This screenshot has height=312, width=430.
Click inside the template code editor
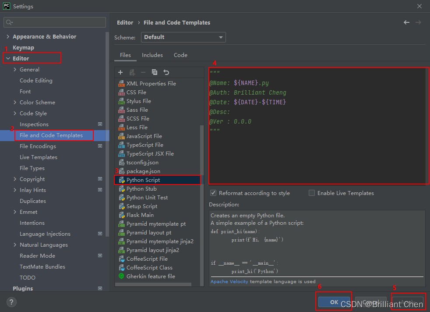click(317, 126)
